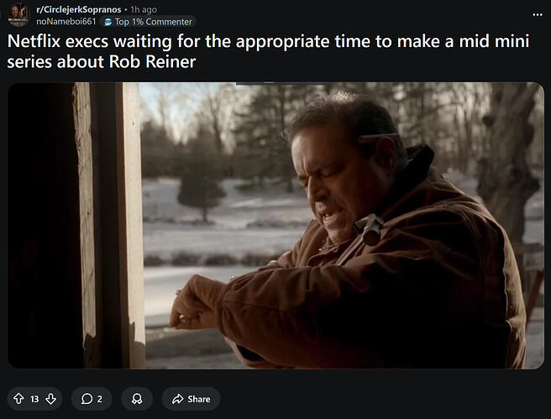
Task: Click the vote count showing 13
Action: (x=34, y=399)
